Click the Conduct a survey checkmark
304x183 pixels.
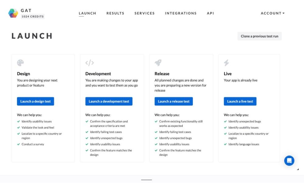(19, 144)
